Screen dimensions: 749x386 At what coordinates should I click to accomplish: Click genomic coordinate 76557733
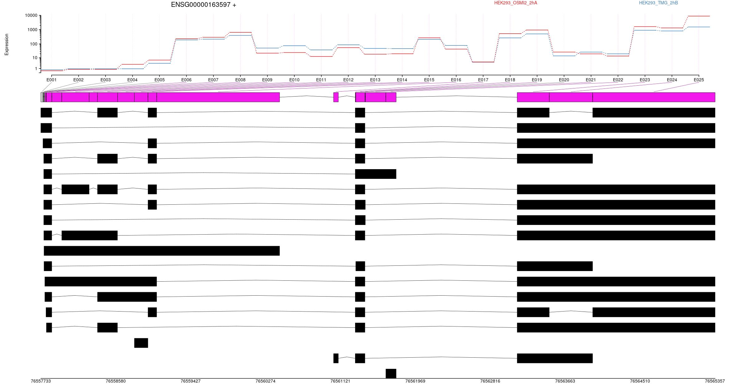(41, 381)
